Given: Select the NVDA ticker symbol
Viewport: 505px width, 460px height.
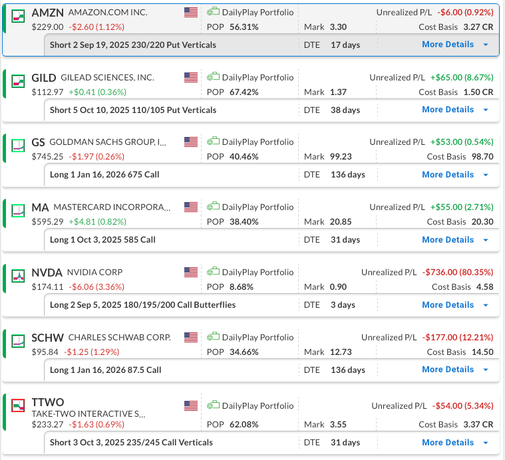Looking at the screenshot, I should click(x=47, y=273).
